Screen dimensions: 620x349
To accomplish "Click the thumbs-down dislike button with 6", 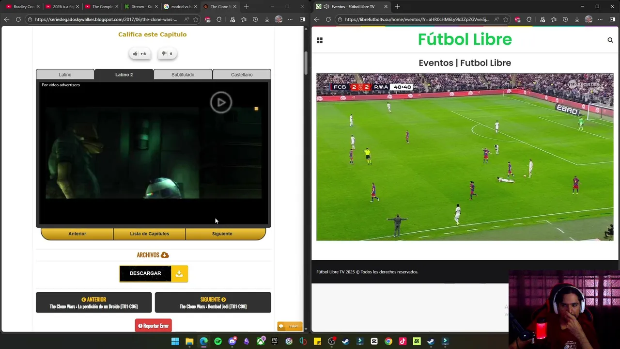I will click(167, 54).
